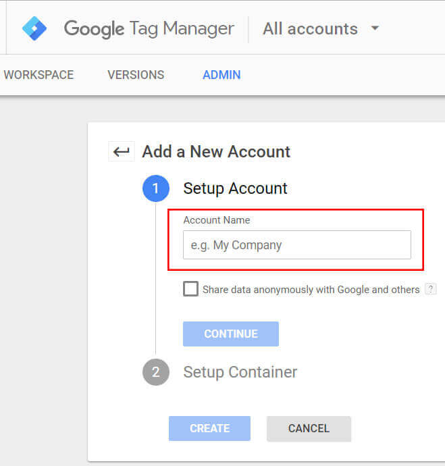Open the help question mark icon

[430, 289]
